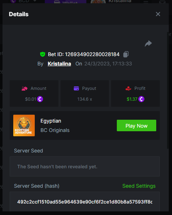Viewport: 172px width, 215px height.
Task: Click the BCD coin icon beside $0.01
Action: point(40,99)
